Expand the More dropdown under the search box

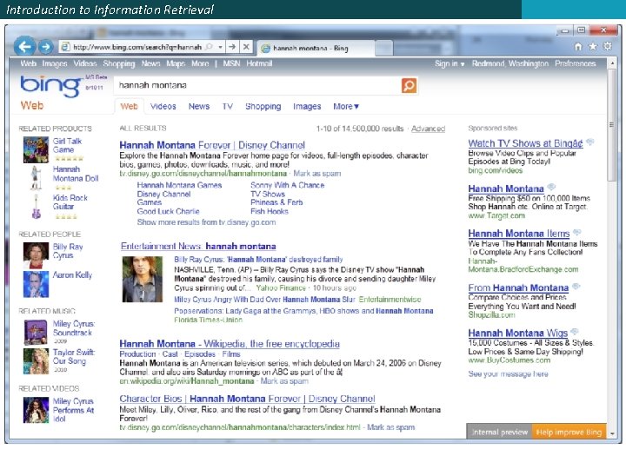(346, 107)
